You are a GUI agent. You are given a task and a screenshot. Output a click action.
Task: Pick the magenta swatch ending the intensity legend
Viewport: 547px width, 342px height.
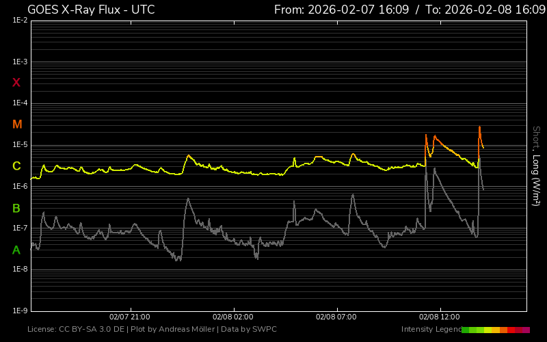[x=526, y=330]
